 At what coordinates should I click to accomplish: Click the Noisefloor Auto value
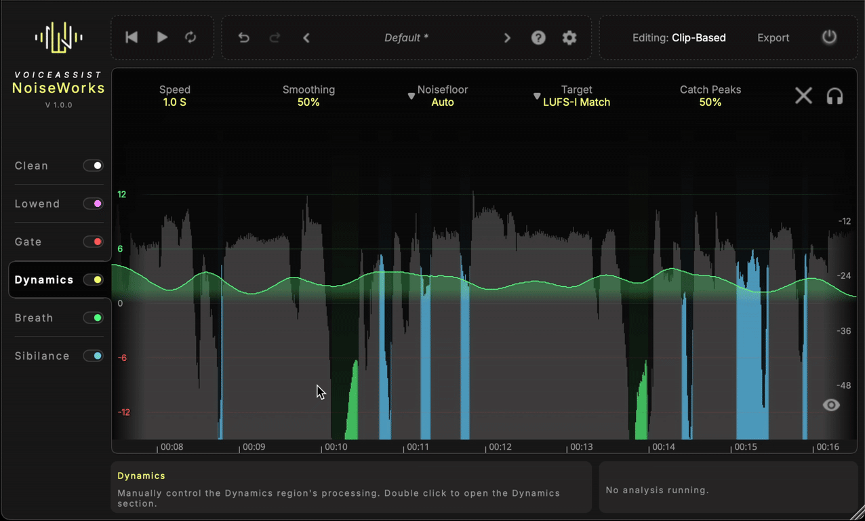point(443,102)
